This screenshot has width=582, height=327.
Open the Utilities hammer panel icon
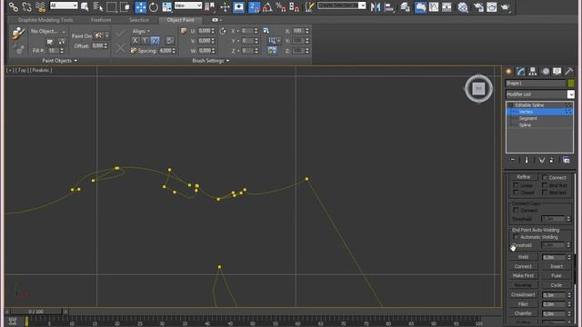[568, 71]
